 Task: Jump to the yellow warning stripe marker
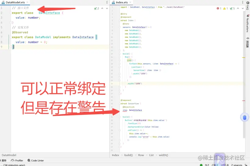pyautogui.click(x=244, y=57)
